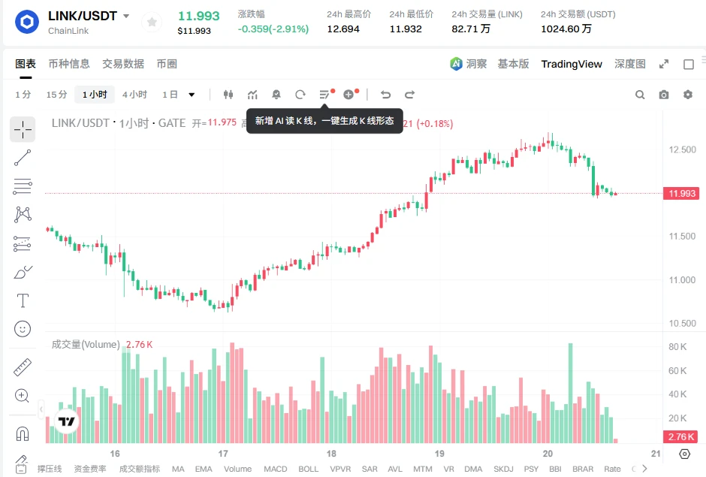Screen dimensions: 706x477
Task: Click the TradingView logo badge
Action: (67, 421)
